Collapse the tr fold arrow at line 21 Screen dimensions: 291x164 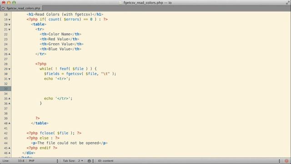(x=9, y=30)
